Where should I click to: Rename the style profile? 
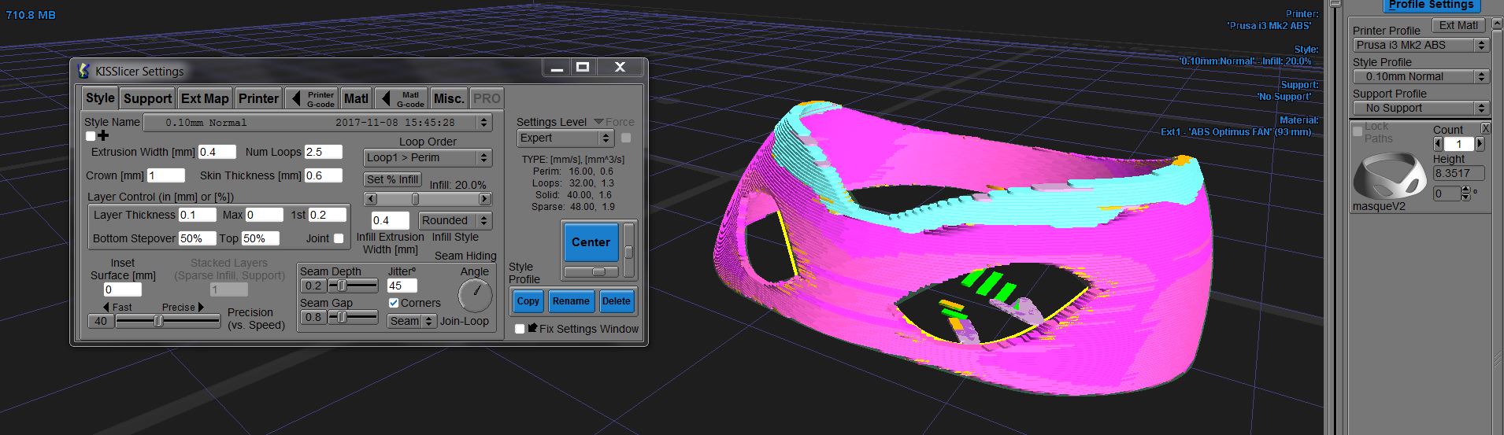[571, 301]
